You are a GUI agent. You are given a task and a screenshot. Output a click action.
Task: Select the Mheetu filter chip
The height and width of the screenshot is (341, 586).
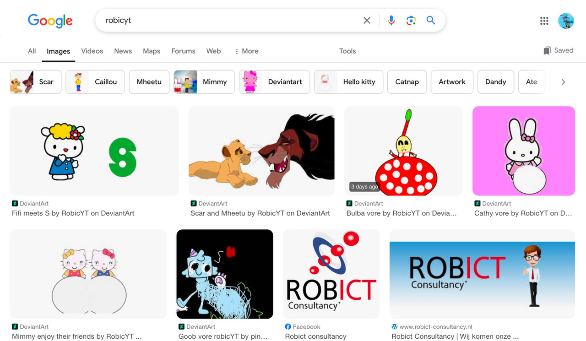pyautogui.click(x=149, y=82)
